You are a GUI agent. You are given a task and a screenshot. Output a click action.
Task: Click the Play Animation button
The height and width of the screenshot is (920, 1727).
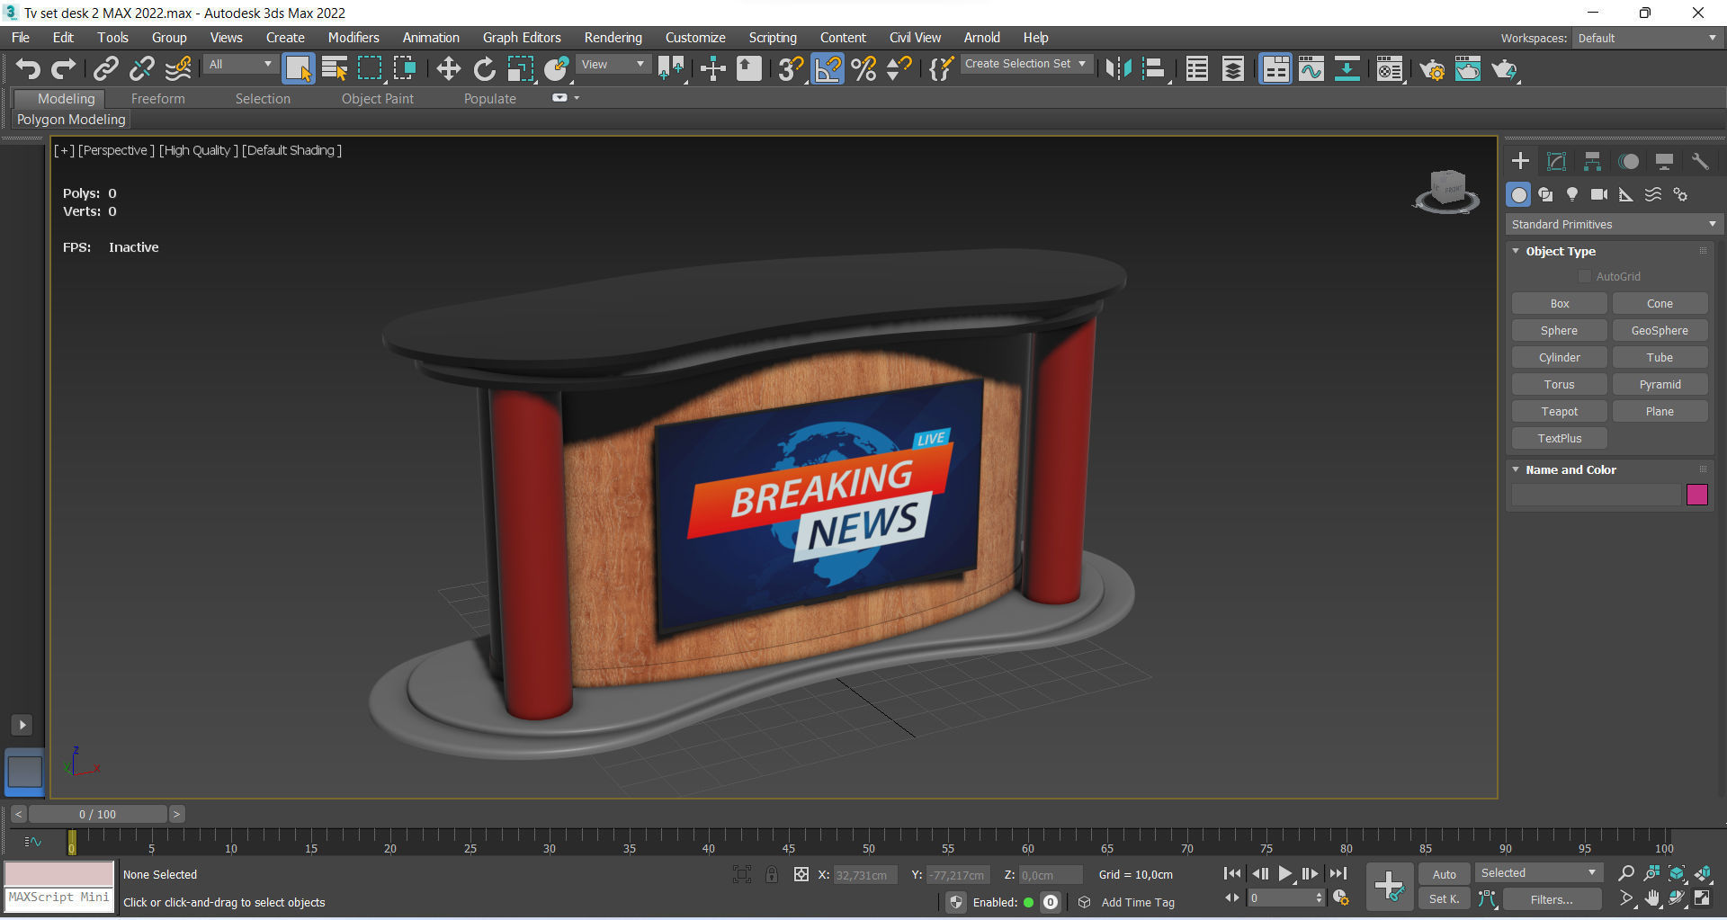click(x=1284, y=873)
